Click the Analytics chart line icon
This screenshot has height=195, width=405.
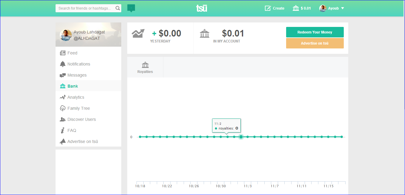[63, 97]
